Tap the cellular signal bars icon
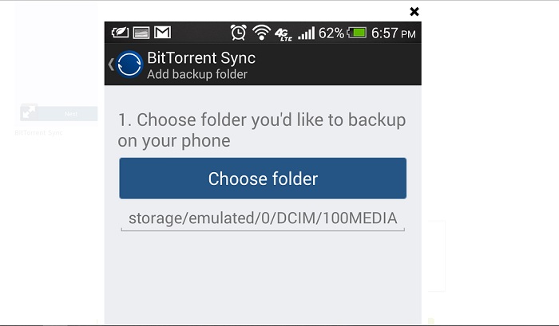This screenshot has width=559, height=326. [306, 33]
